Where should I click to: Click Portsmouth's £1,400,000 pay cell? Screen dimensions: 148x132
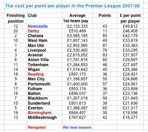pyautogui.click(x=77, y=84)
